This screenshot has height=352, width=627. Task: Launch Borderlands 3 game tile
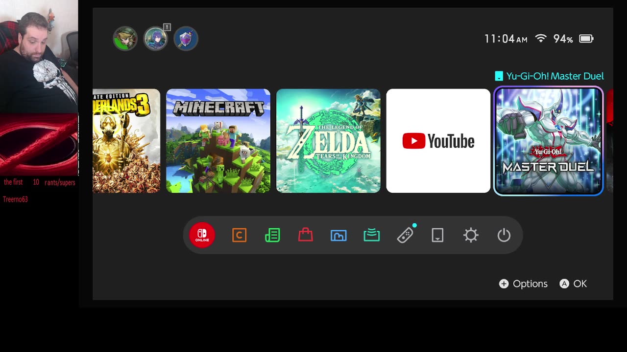click(x=126, y=141)
